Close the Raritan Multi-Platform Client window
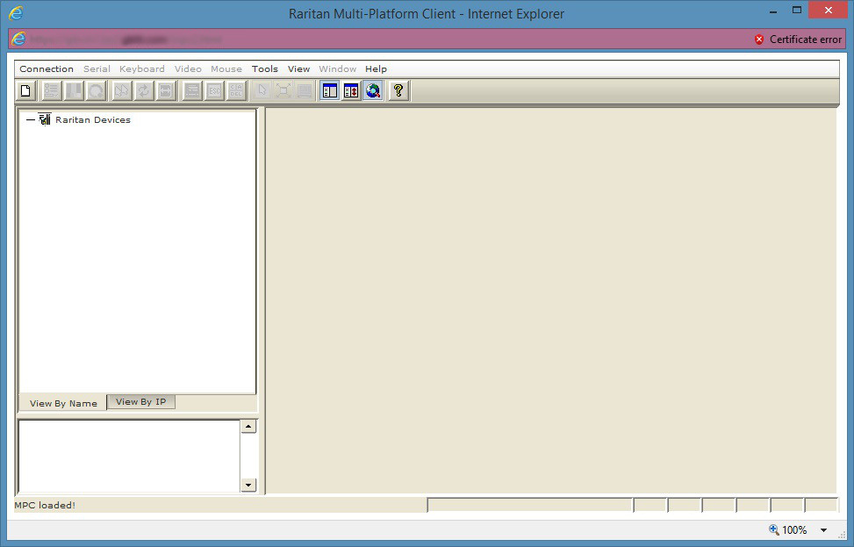This screenshot has height=547, width=854. (828, 11)
